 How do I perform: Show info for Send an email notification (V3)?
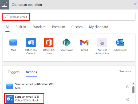(x=128, y=87)
